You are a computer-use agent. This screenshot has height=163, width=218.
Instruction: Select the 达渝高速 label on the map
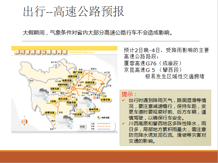point(106,99)
